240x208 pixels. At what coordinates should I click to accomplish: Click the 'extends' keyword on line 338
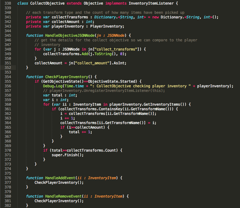74,3
